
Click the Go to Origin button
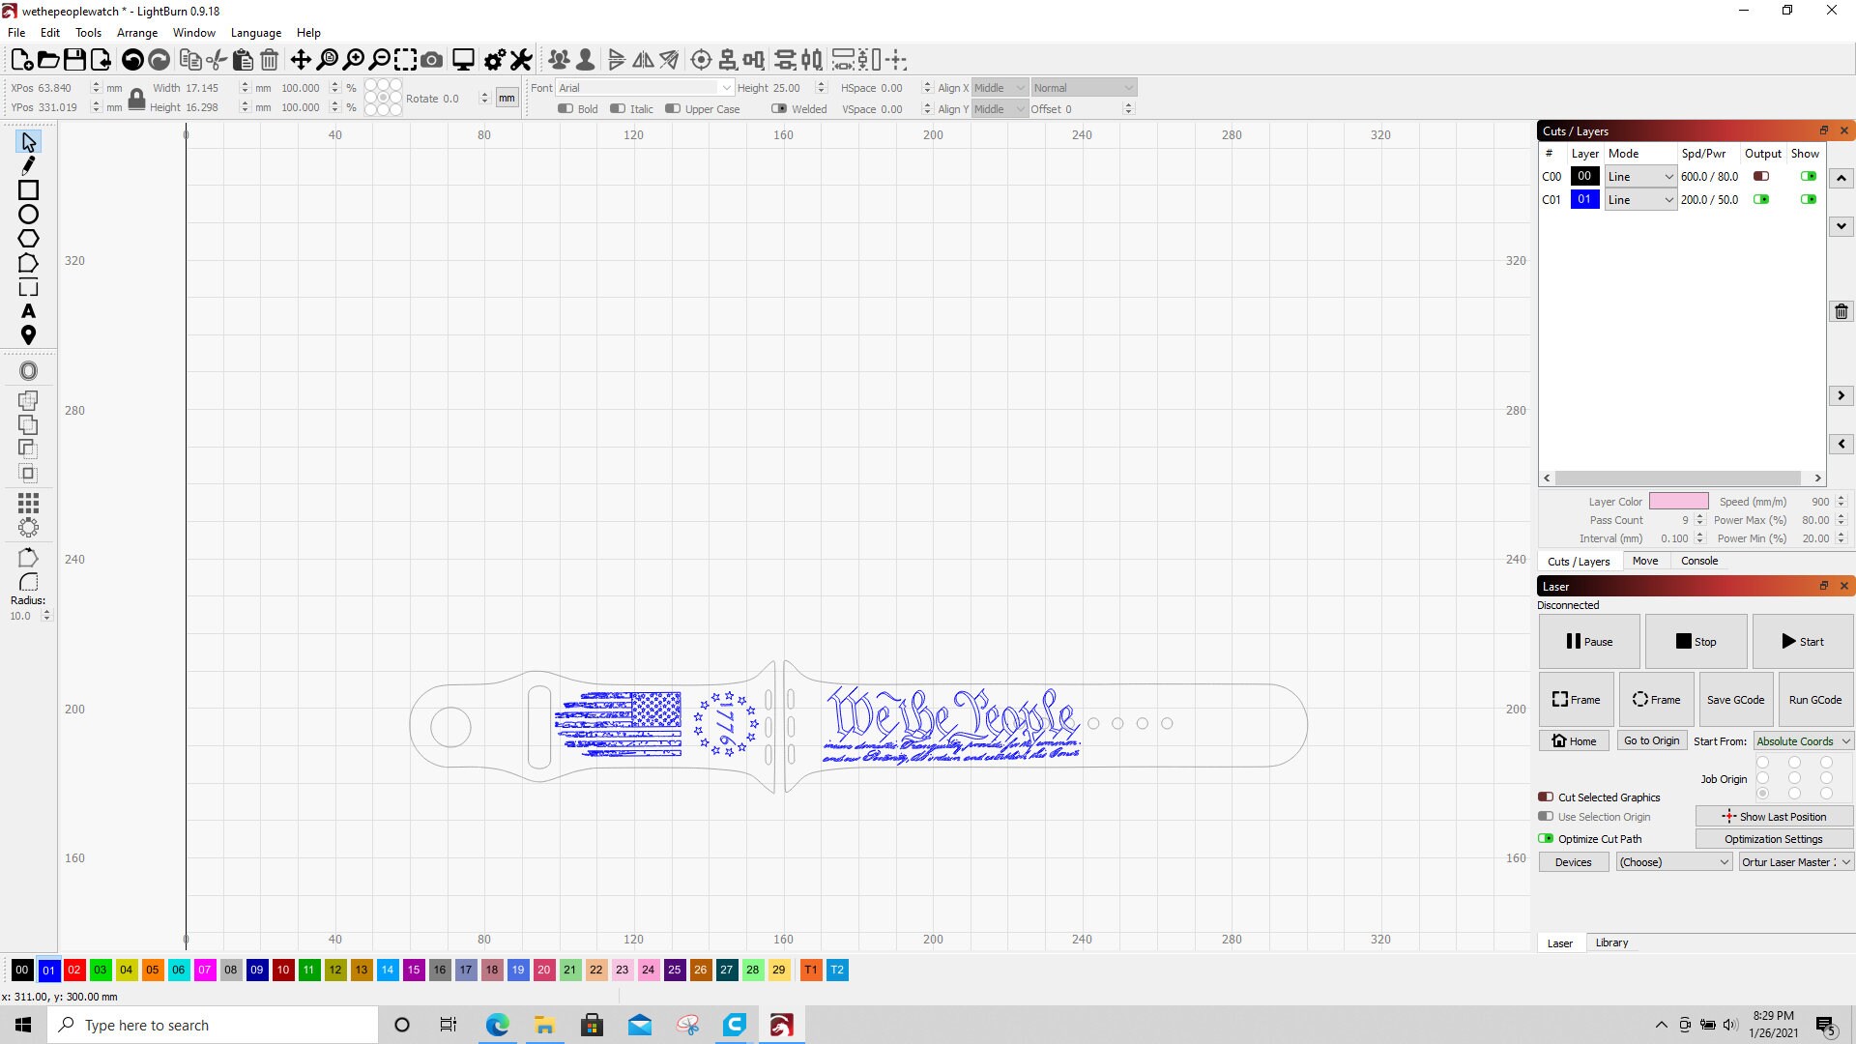(x=1651, y=740)
